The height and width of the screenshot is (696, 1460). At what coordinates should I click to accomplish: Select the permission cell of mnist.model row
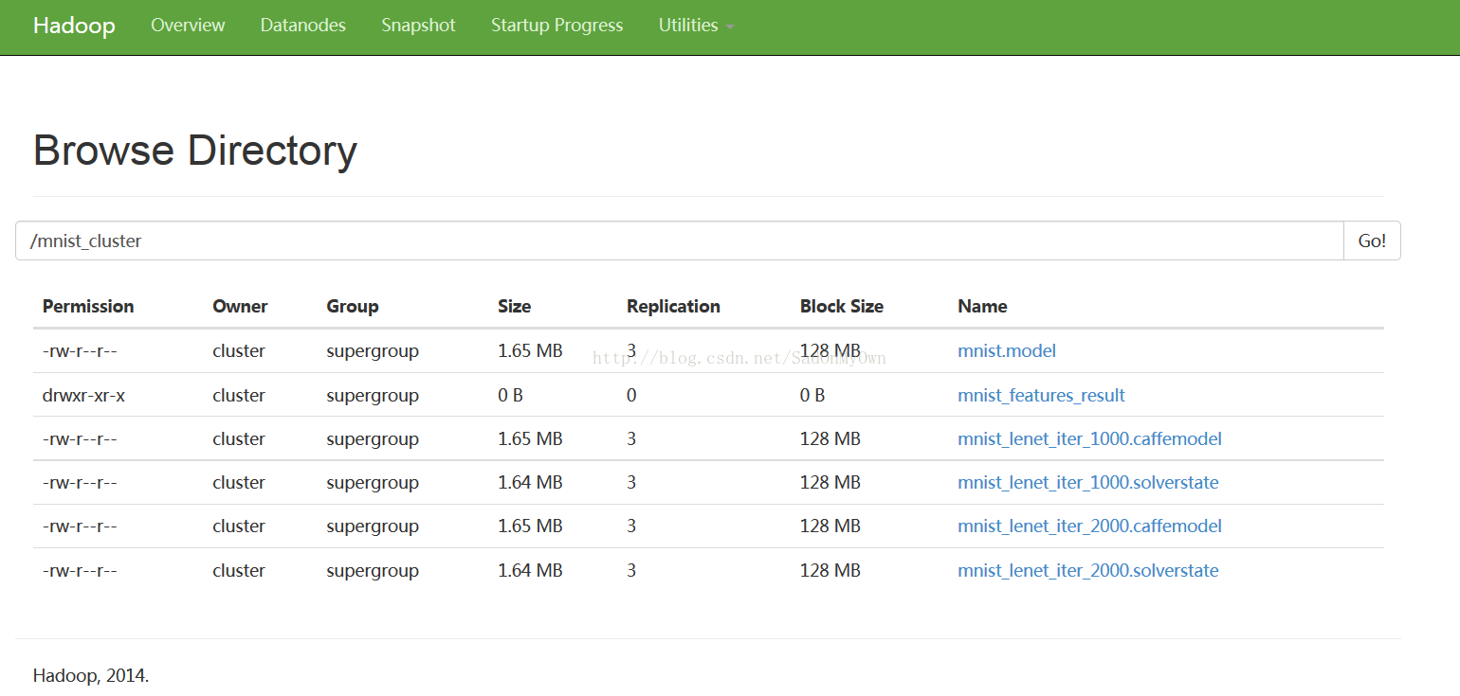point(80,350)
